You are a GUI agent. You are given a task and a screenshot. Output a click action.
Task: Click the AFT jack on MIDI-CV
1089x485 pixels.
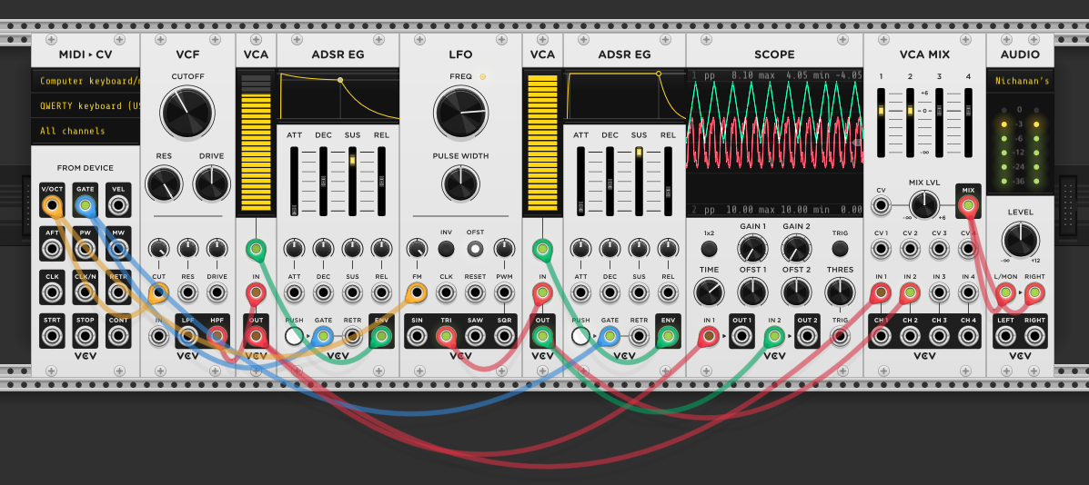[x=52, y=249]
